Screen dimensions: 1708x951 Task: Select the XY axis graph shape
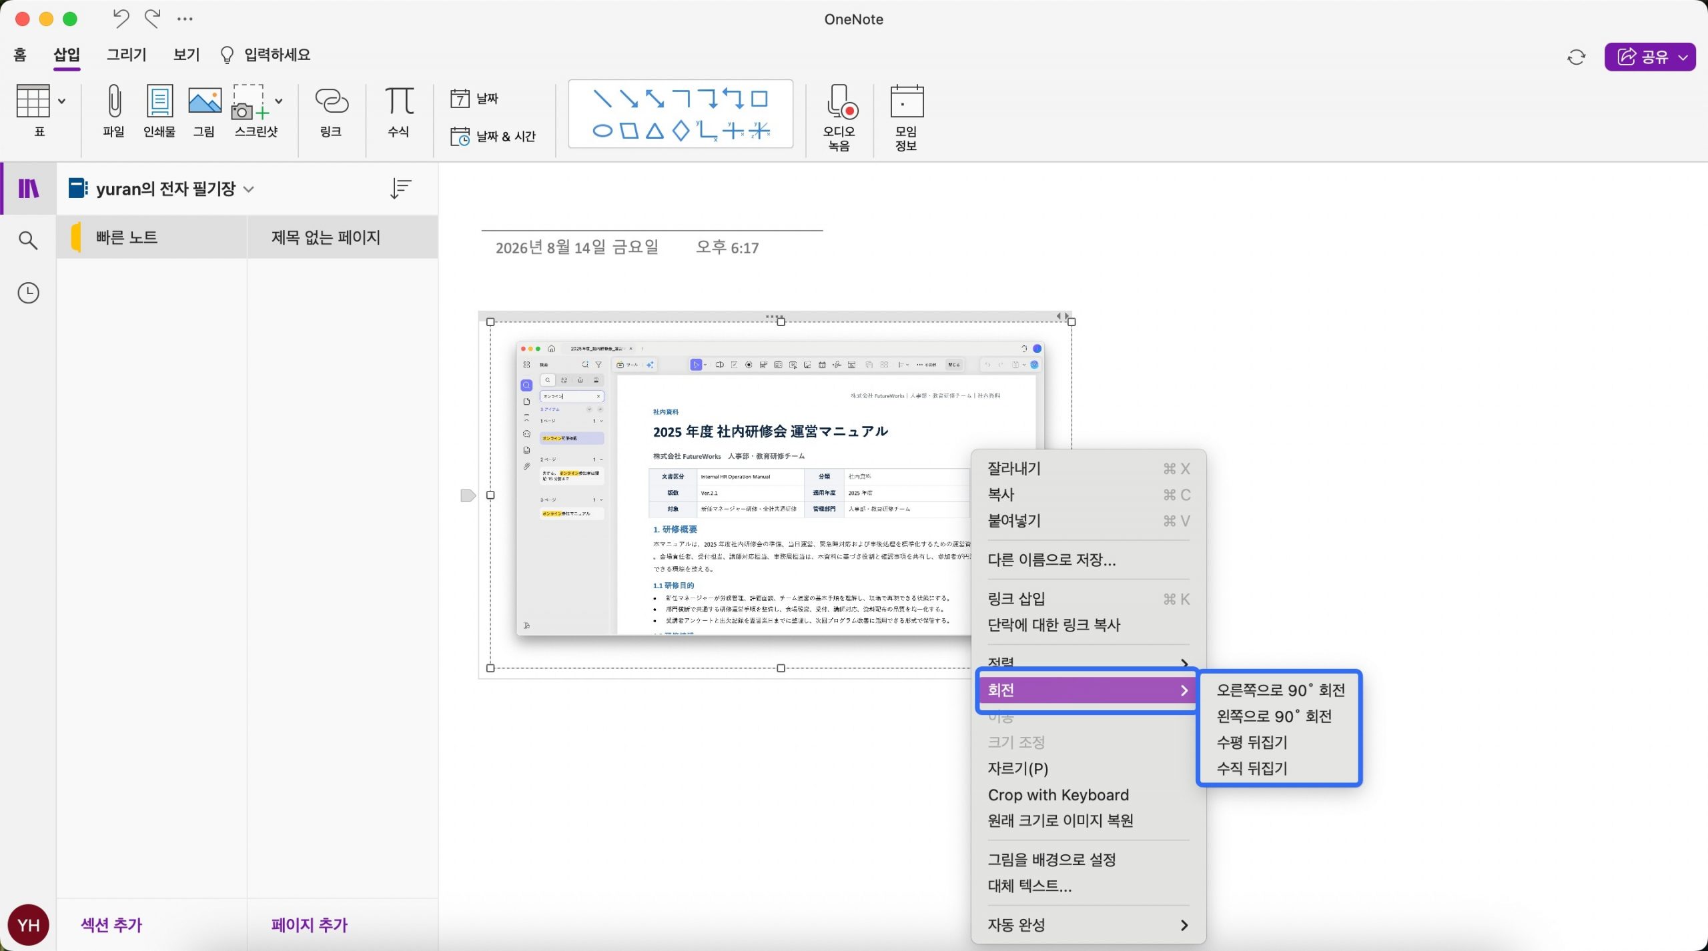pos(707,131)
